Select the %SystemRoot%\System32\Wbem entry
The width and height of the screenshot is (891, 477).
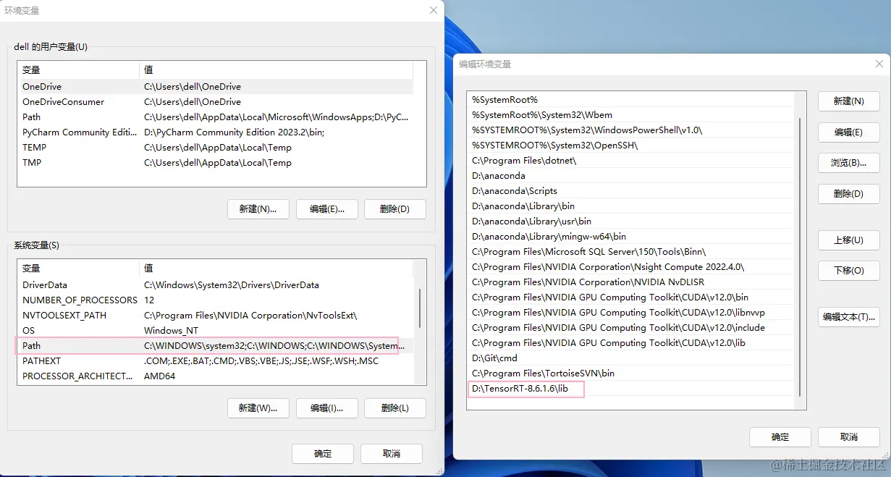coord(630,114)
